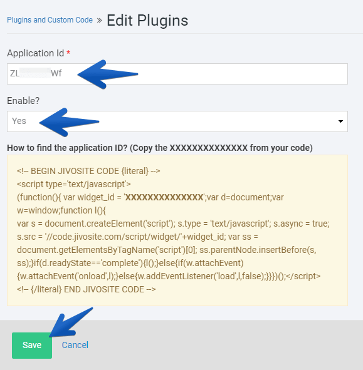Click the END JIVOSITE CODE comment line
The height and width of the screenshot is (370, 363).
click(87, 289)
